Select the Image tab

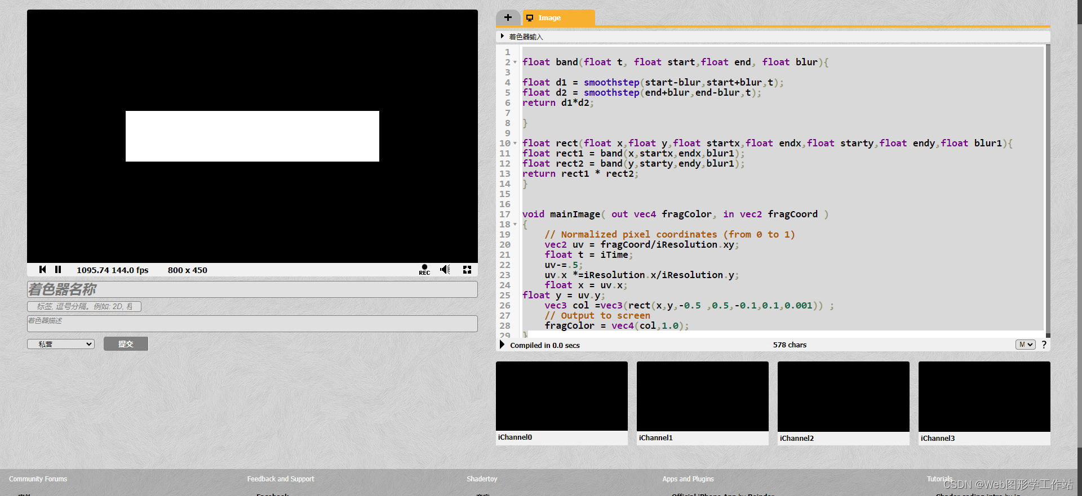click(558, 17)
